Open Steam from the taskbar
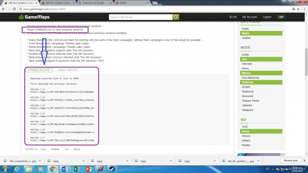Image resolution: width=308 pixels, height=173 pixels. click(112, 169)
